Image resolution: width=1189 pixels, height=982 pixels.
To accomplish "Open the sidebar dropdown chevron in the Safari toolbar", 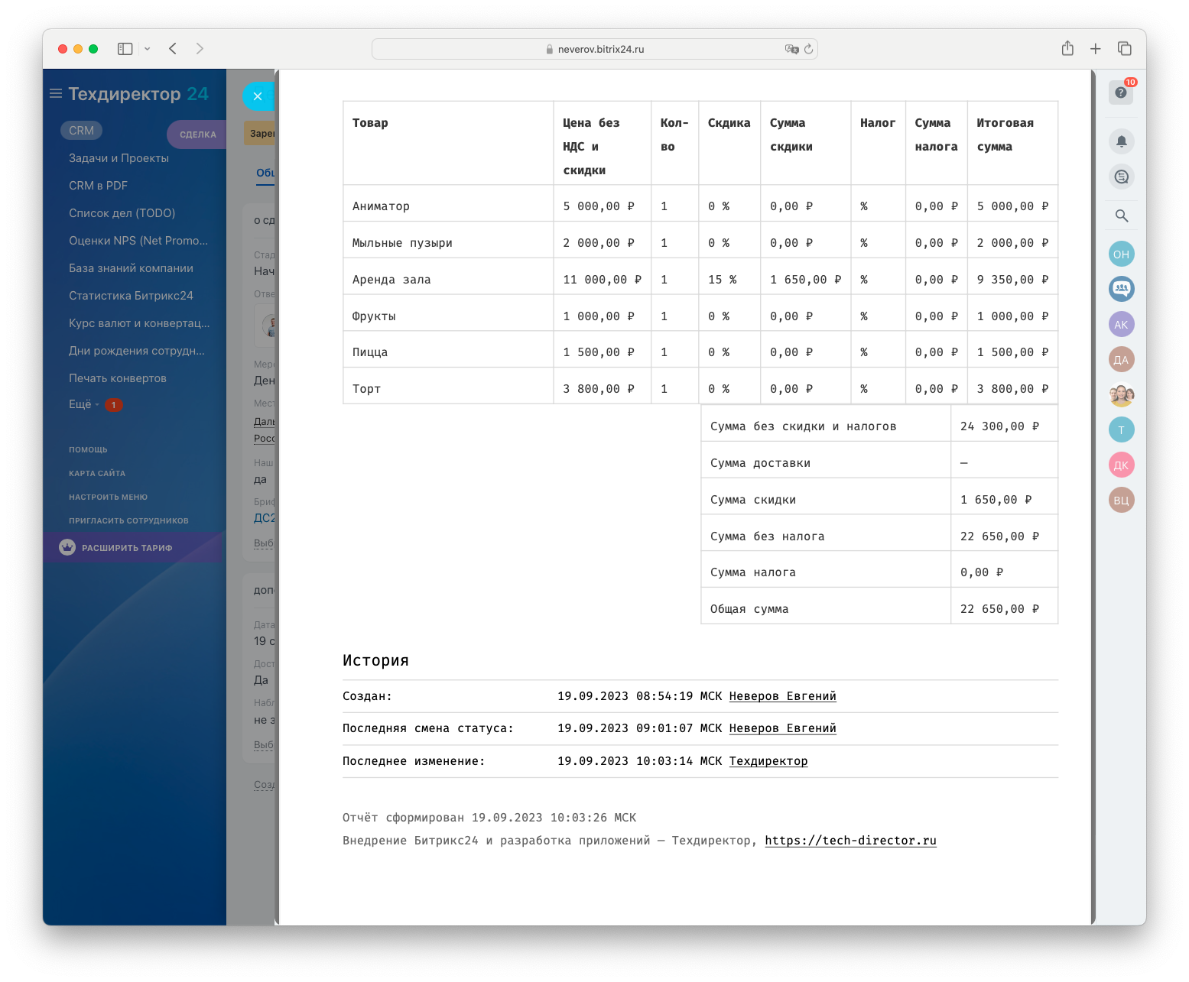I will (x=148, y=49).
